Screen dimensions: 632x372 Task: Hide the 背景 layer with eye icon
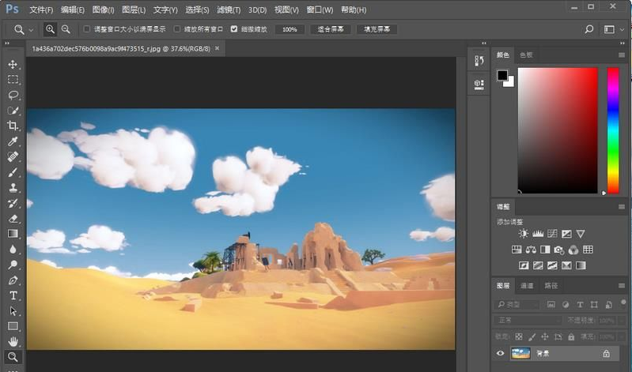pos(500,353)
